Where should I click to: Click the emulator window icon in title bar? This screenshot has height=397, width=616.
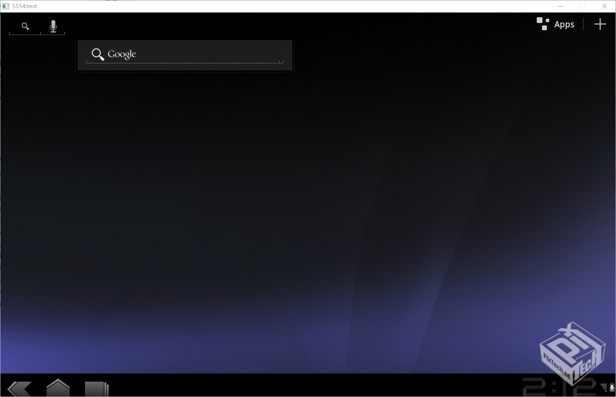(6, 6)
